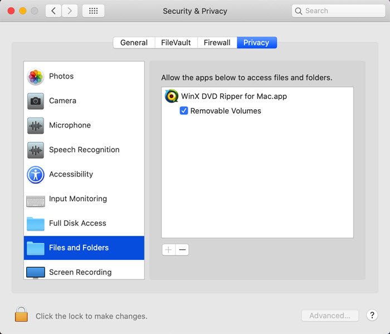The image size is (390, 334).
Task: Click the padlock to unlock changes
Action: [21, 314]
